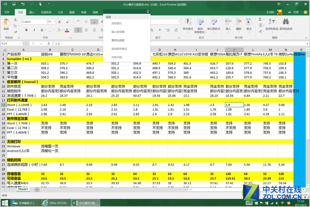Image resolution: width=310 pixels, height=207 pixels.
Task: Toggle middle vertical alignment
Action: 86,21
